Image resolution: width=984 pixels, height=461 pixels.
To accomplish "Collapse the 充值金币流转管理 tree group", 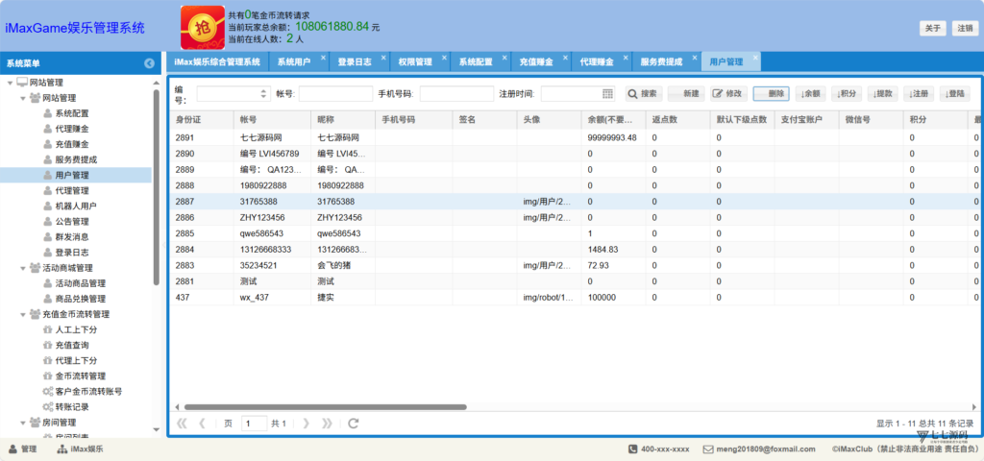I will point(23,314).
